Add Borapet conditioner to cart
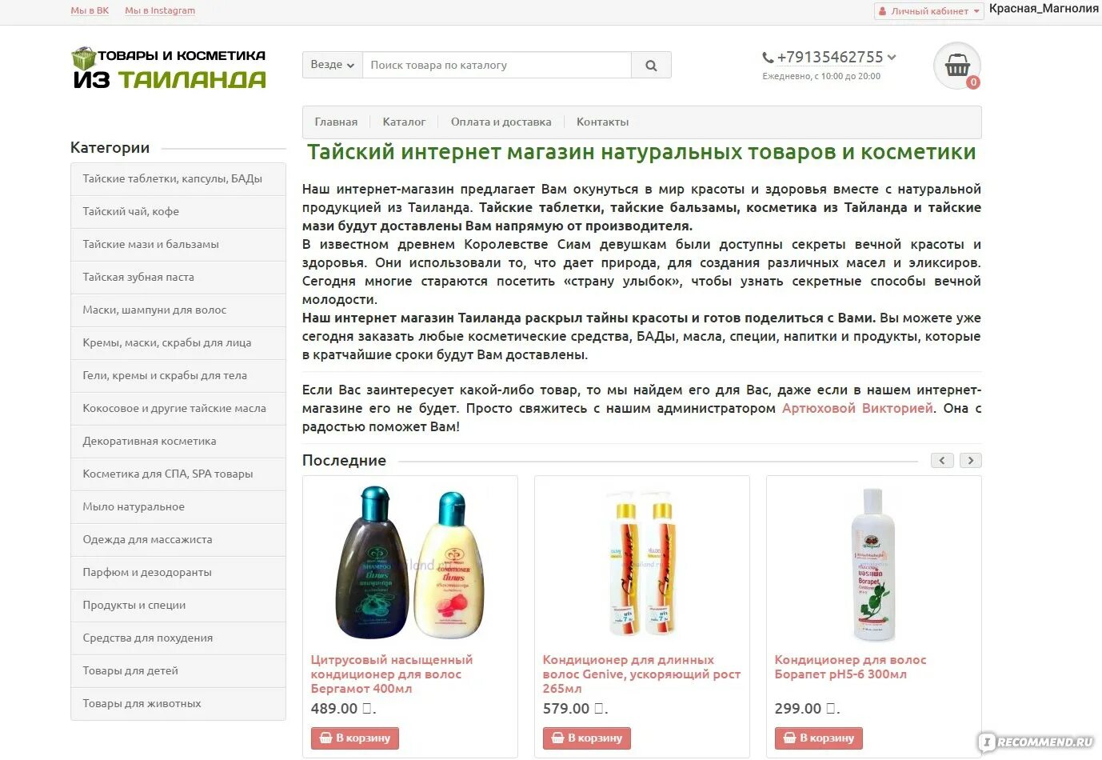 (818, 738)
